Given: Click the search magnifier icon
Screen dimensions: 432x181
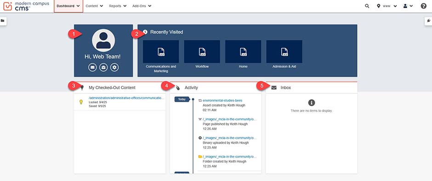Looking at the screenshot, I should [x=367, y=6].
